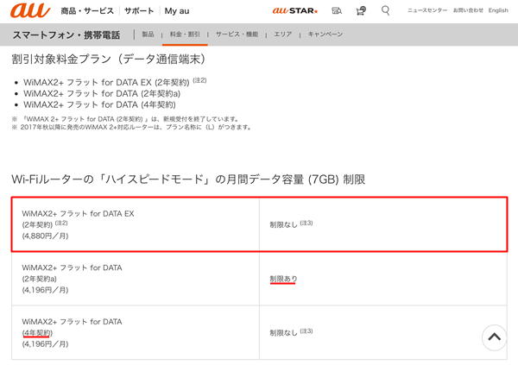
Task: Click the Wi-Fiルーター 7GB 制限 heading
Action: [188, 179]
